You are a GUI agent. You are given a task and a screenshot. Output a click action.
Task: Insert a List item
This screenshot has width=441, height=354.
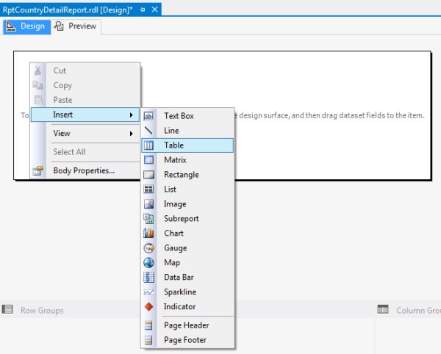coord(187,189)
